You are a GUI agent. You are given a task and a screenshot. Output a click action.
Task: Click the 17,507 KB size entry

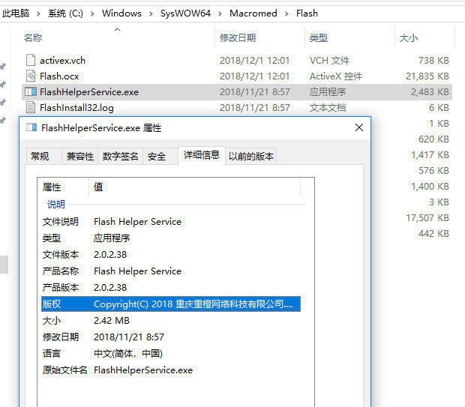427,218
